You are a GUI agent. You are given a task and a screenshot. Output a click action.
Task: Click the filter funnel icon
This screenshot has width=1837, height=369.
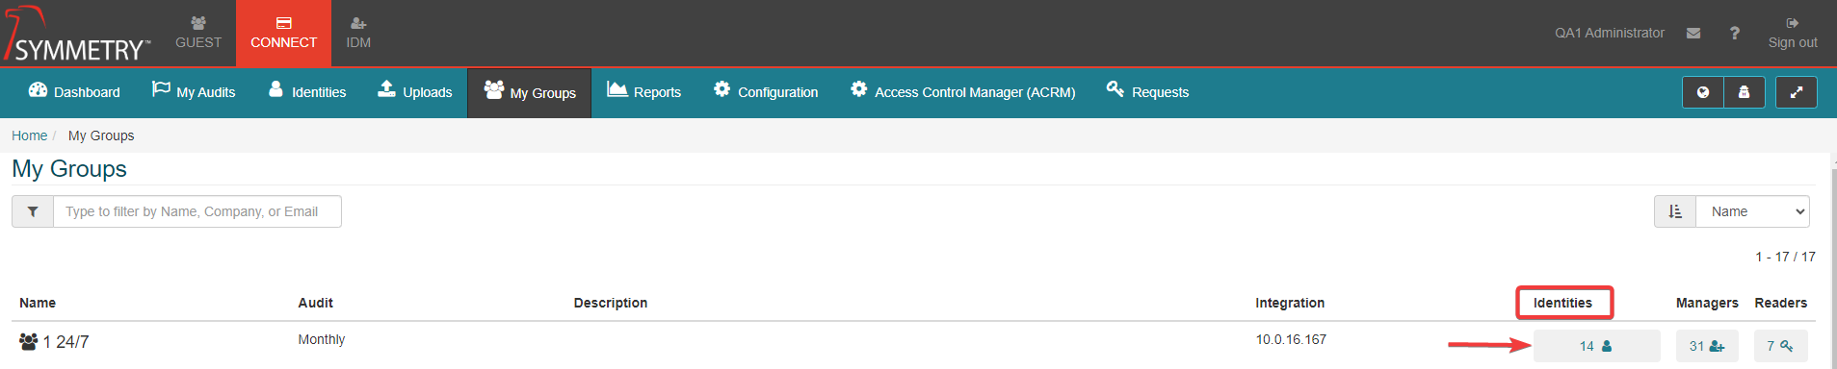[x=33, y=211]
